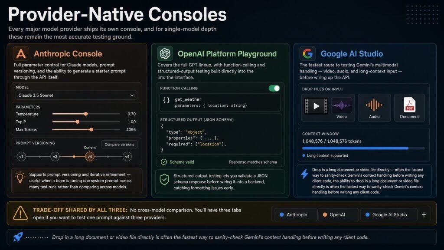
Task: Click the Compare versions button
Action: [x=119, y=144]
